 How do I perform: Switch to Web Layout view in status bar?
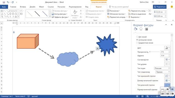tap(148, 96)
